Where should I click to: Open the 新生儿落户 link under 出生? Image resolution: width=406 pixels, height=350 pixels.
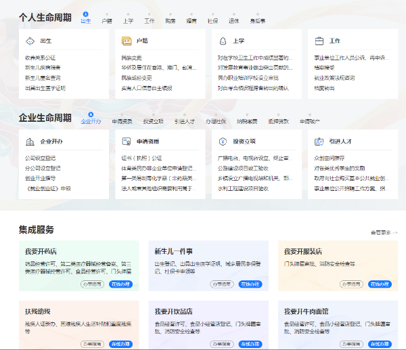(x=43, y=78)
